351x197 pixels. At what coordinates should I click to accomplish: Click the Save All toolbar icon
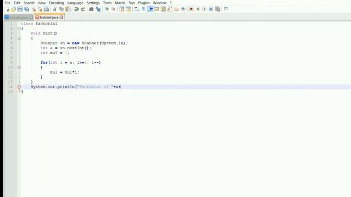click(27, 9)
